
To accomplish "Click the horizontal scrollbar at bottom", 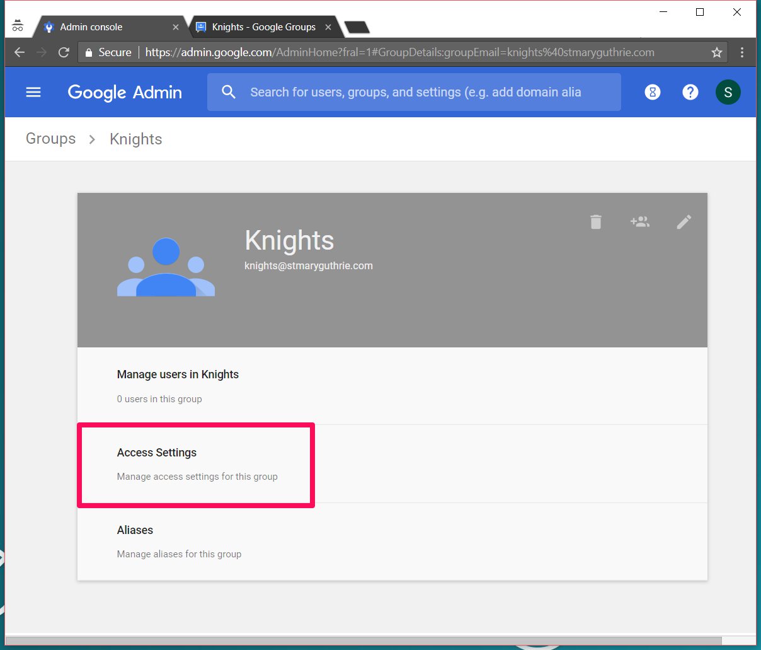I will (363, 641).
